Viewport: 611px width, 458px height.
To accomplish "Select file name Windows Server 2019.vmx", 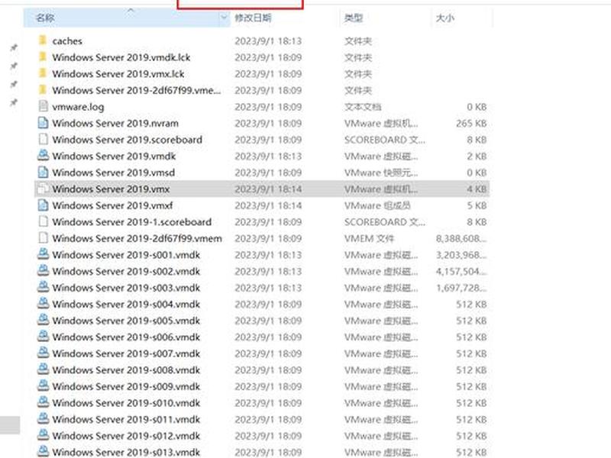I will pos(111,189).
